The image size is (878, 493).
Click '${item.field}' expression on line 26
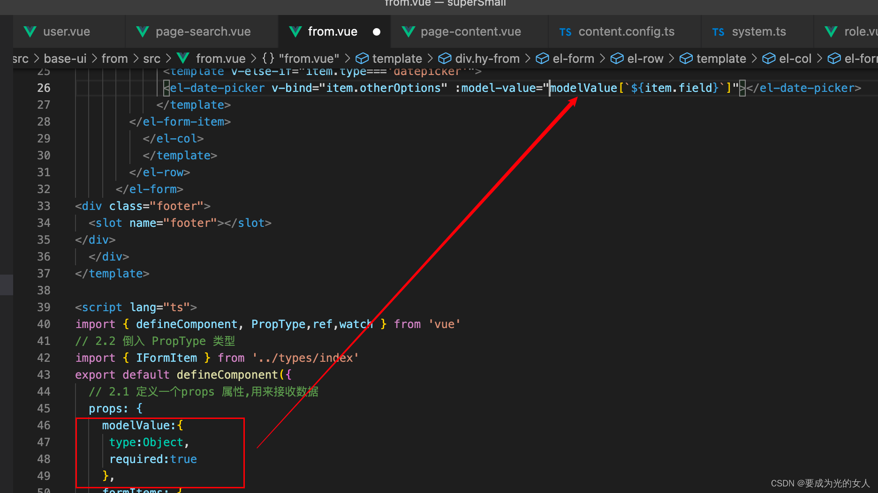(674, 88)
